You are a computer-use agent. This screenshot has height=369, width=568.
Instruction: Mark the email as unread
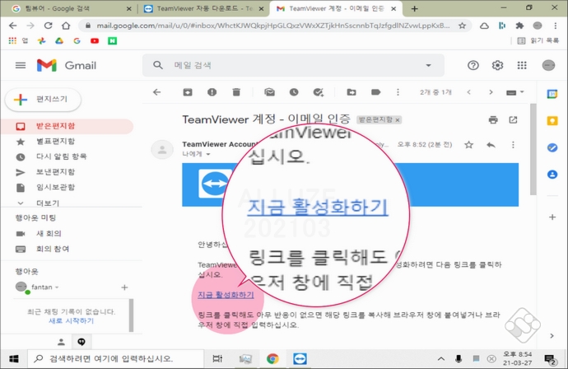269,92
